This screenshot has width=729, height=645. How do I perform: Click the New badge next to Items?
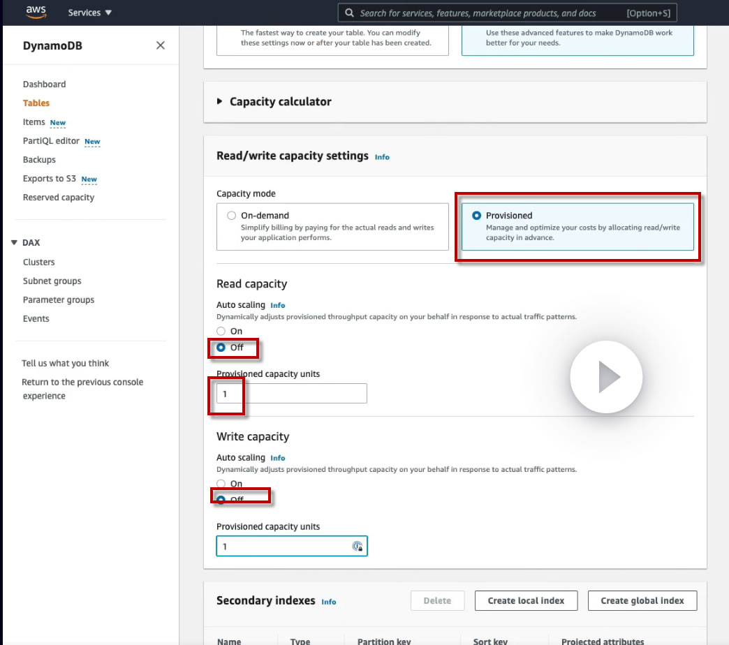tap(58, 123)
